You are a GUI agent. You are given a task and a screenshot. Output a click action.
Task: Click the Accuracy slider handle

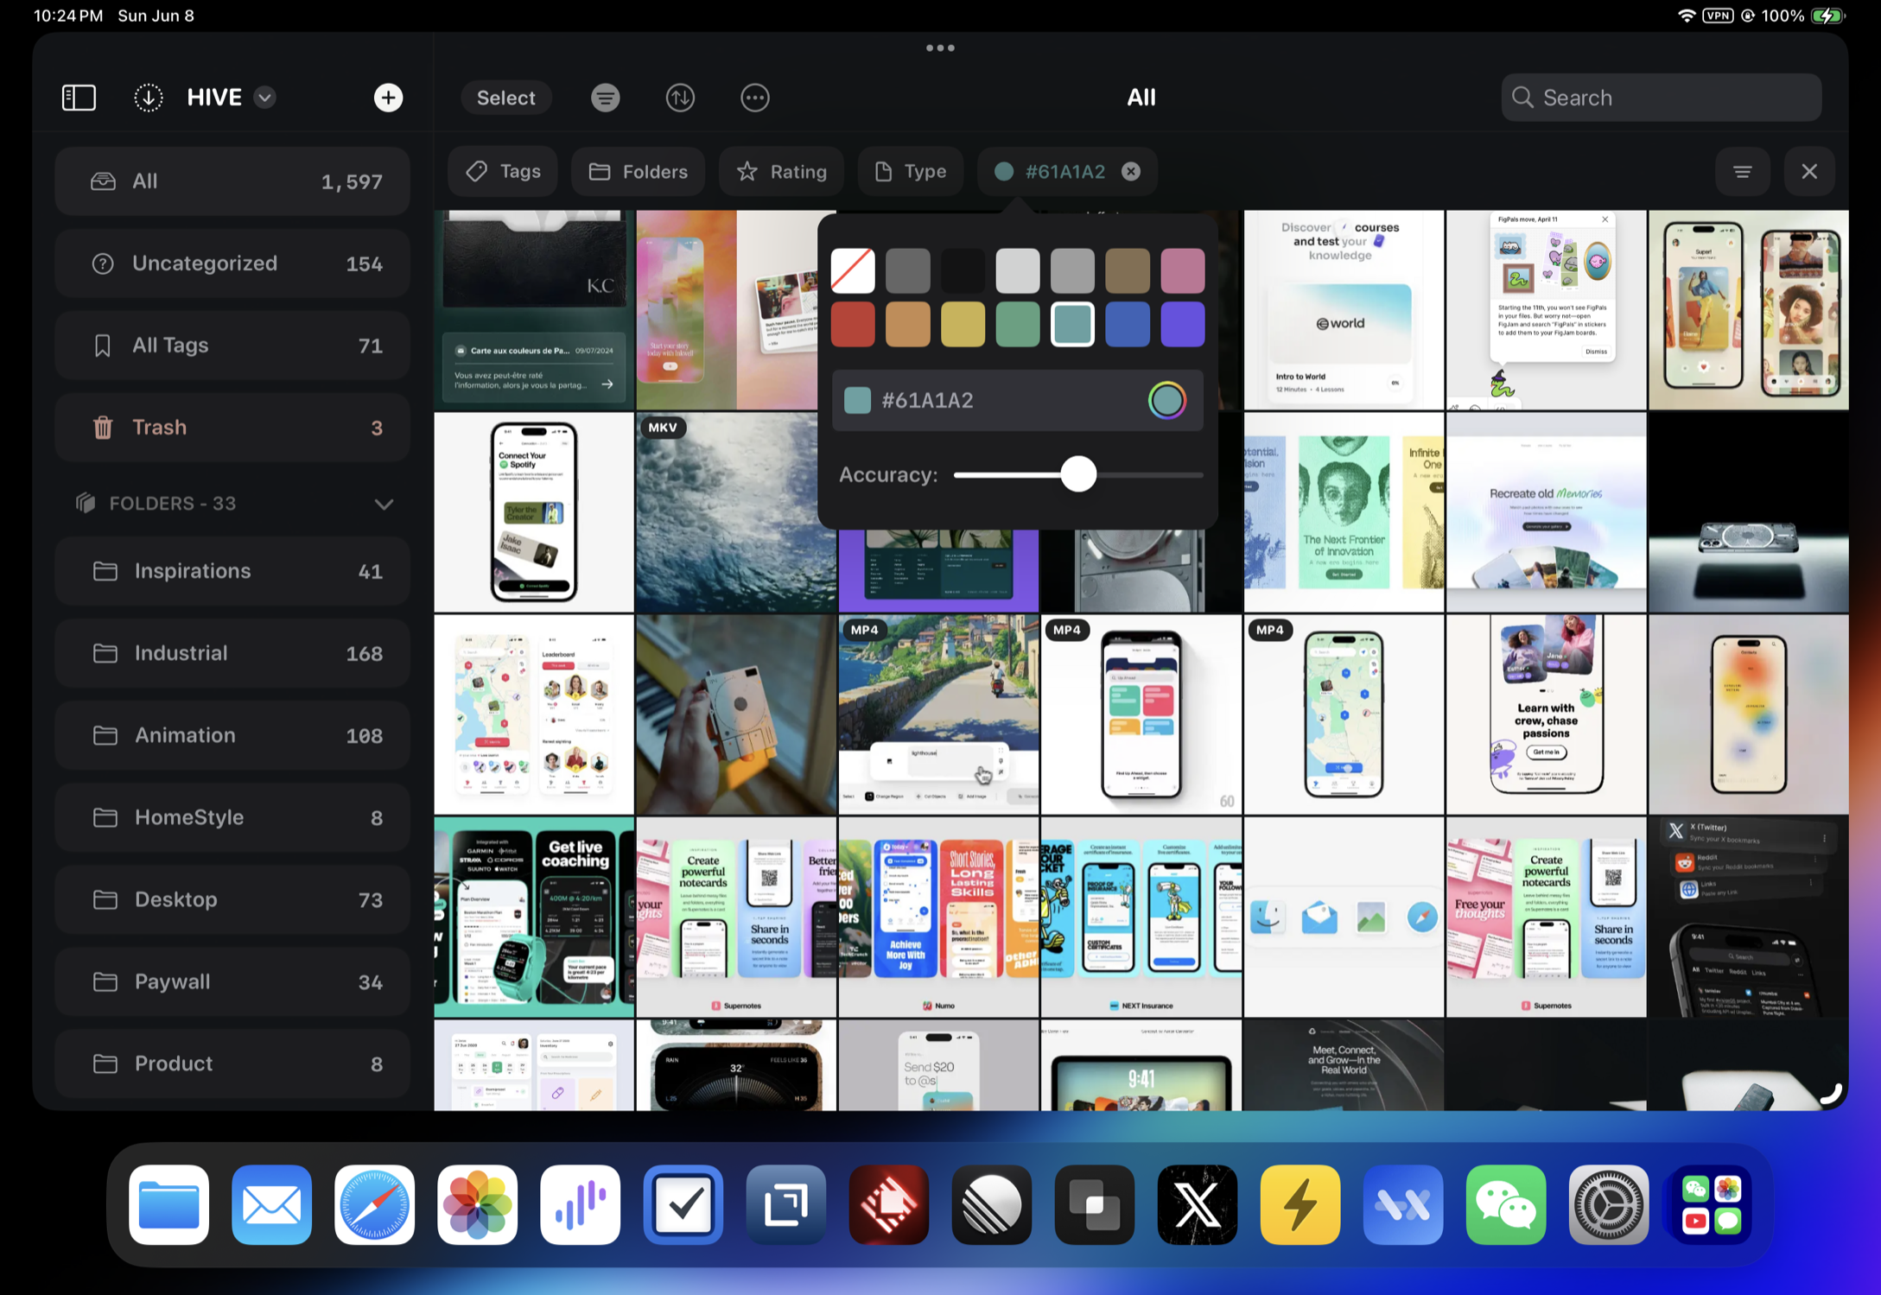point(1078,474)
